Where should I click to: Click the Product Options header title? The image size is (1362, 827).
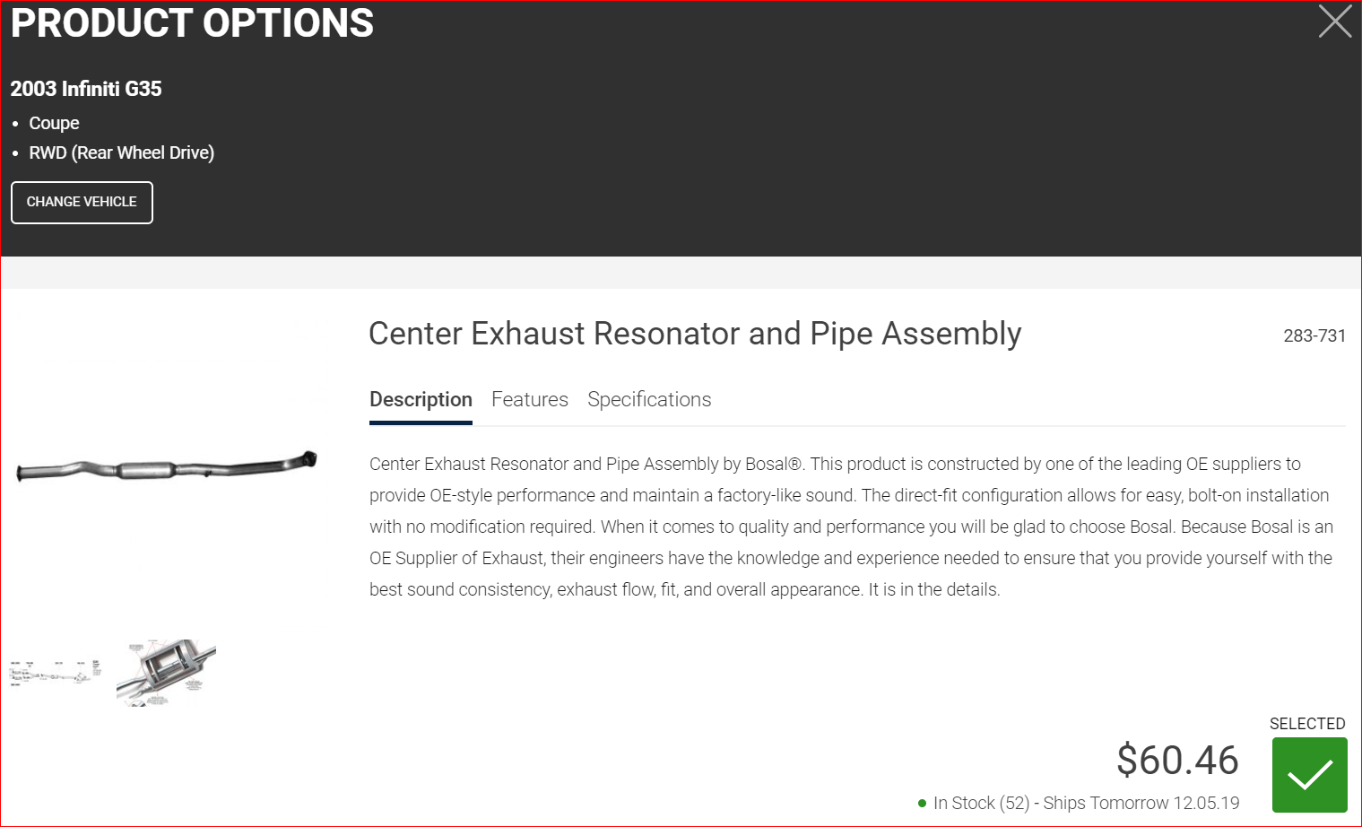tap(192, 23)
